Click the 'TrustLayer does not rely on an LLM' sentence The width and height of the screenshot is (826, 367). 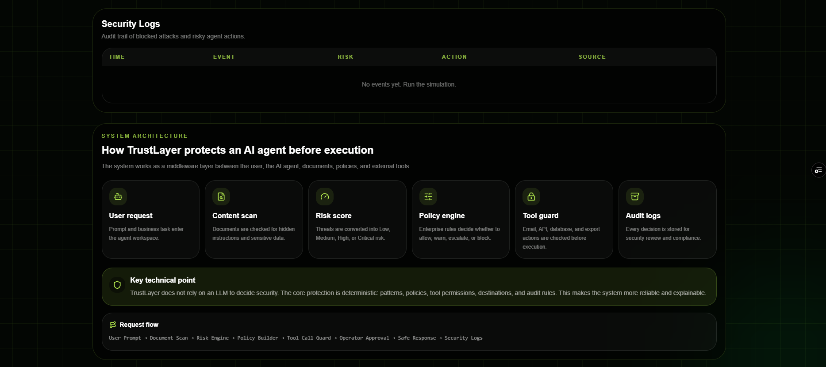(x=418, y=293)
